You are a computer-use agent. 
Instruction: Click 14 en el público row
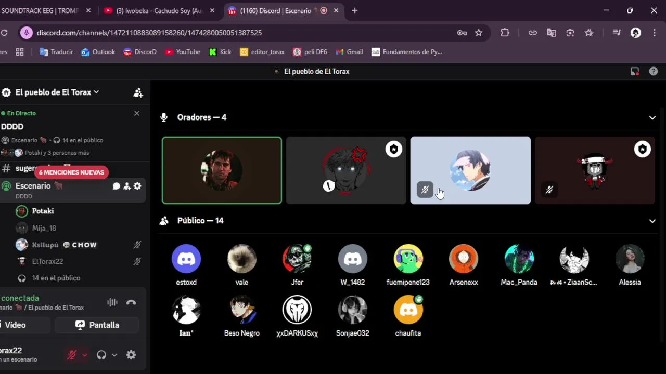(x=56, y=278)
